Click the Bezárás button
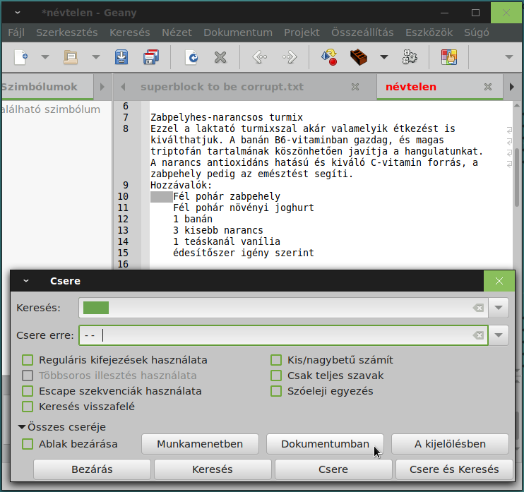 (93, 469)
